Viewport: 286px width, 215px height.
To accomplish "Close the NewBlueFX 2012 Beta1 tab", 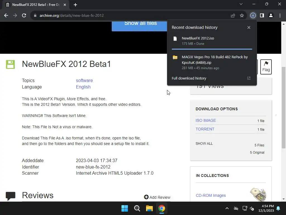I will pyautogui.click(x=65, y=5).
